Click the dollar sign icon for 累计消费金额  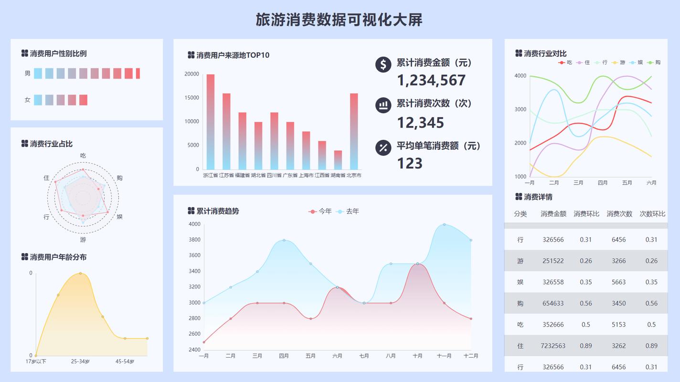point(383,64)
